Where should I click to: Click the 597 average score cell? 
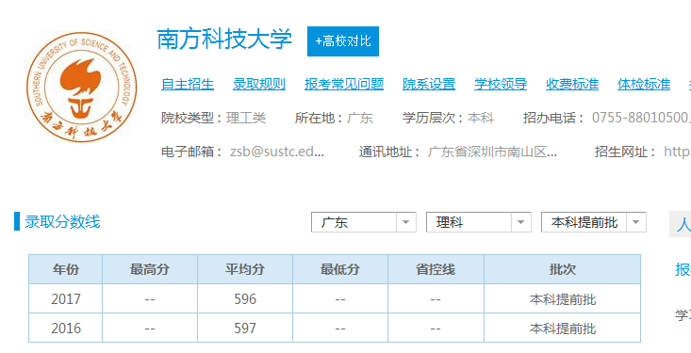245,328
